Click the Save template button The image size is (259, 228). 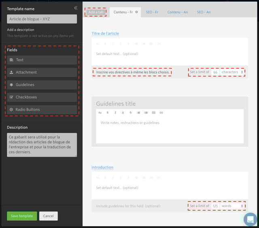click(x=22, y=216)
